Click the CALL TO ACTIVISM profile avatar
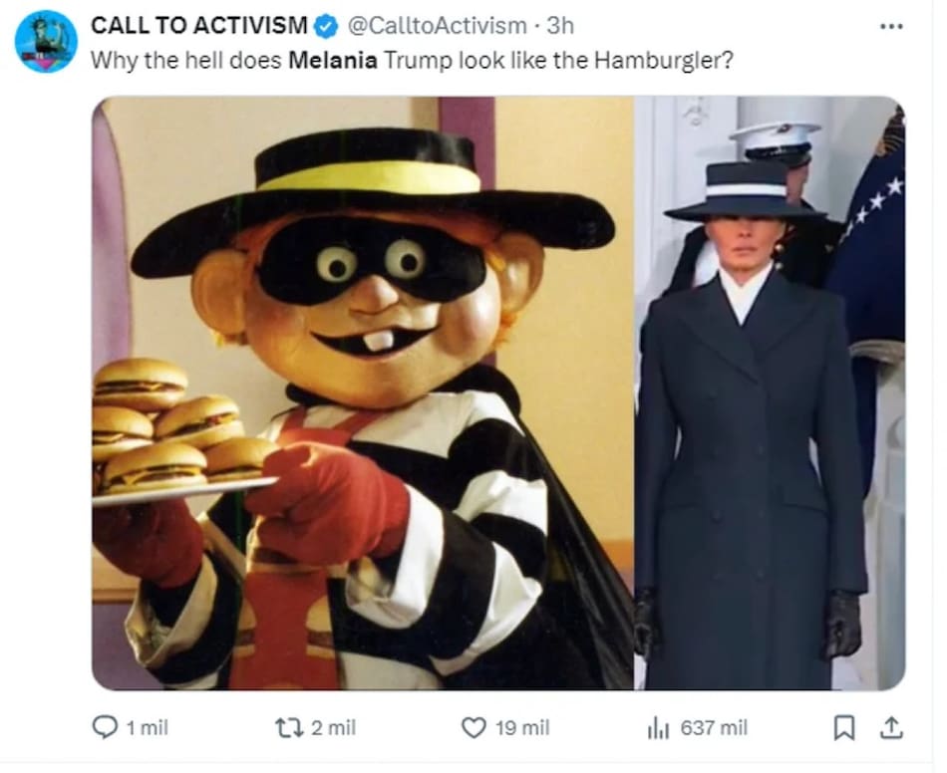The width and height of the screenshot is (947, 773). [x=46, y=42]
